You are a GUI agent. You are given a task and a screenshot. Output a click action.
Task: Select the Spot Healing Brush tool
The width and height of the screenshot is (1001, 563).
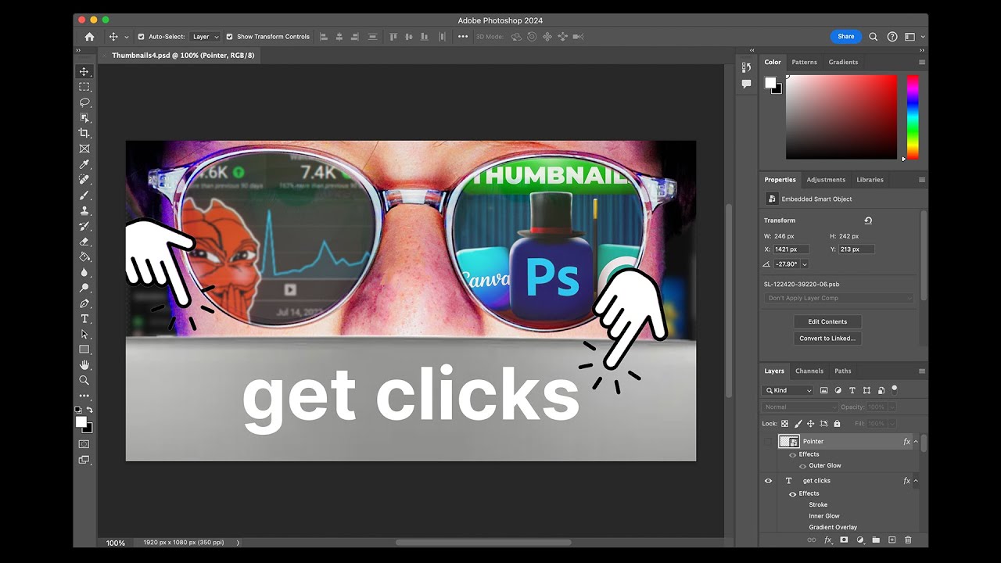click(x=84, y=180)
